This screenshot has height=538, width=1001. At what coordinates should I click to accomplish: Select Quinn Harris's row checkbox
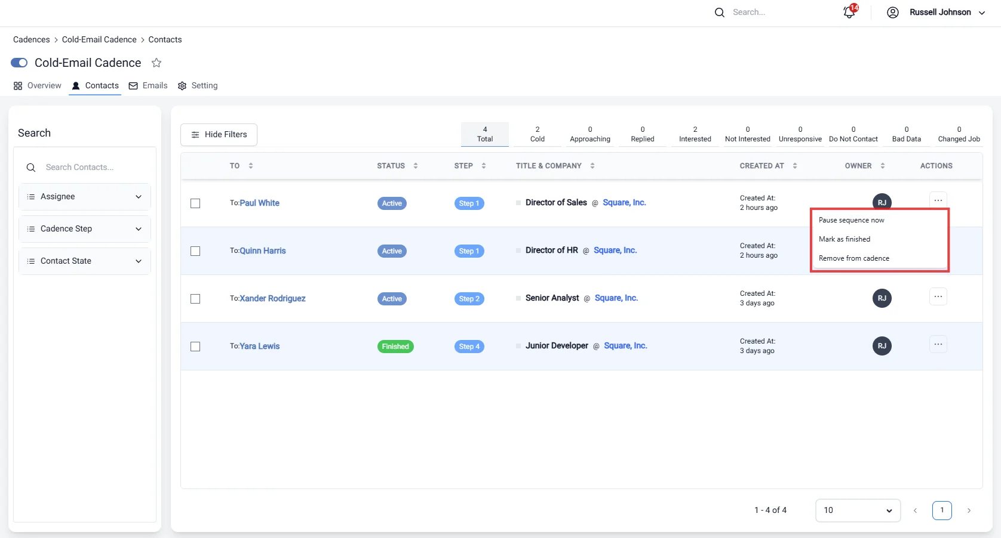[x=195, y=251]
